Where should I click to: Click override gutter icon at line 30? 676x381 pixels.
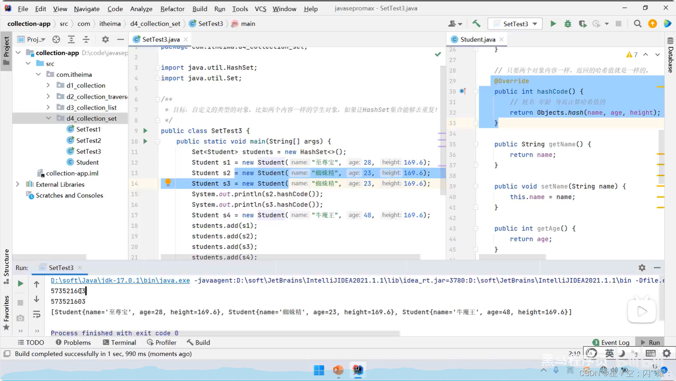(x=462, y=91)
